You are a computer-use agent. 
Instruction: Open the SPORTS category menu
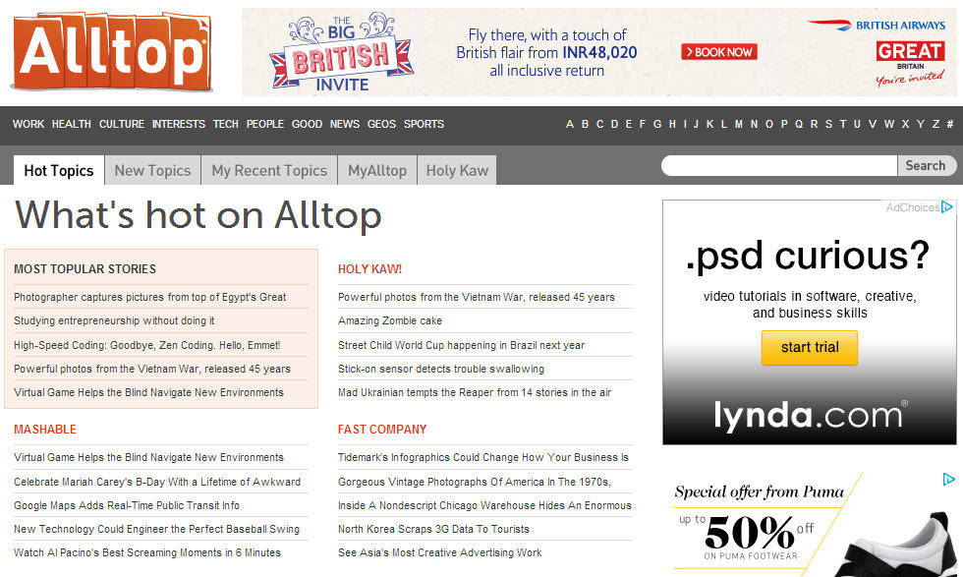[x=424, y=124]
